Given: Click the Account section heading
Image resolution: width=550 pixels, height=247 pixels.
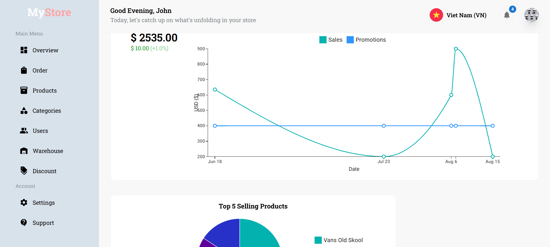Looking at the screenshot, I should (x=25, y=186).
